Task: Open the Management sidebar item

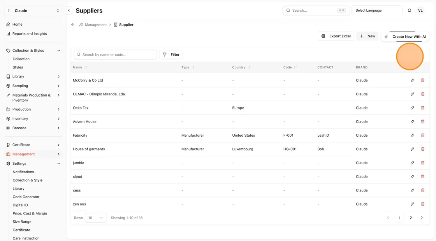Action: [x=33, y=154]
